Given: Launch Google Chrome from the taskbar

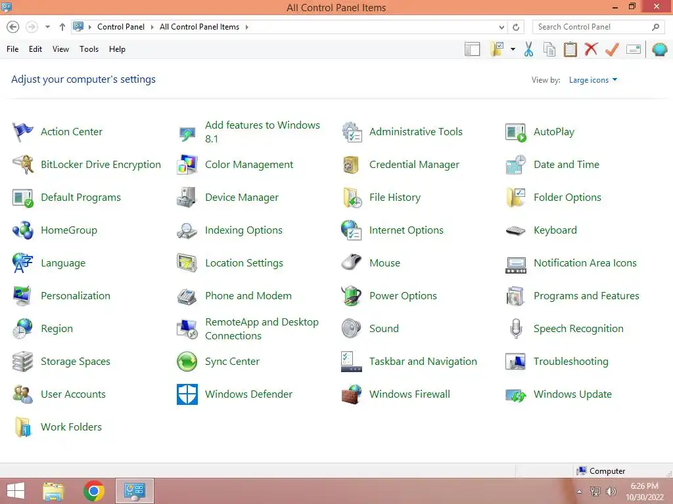Looking at the screenshot, I should [x=94, y=491].
